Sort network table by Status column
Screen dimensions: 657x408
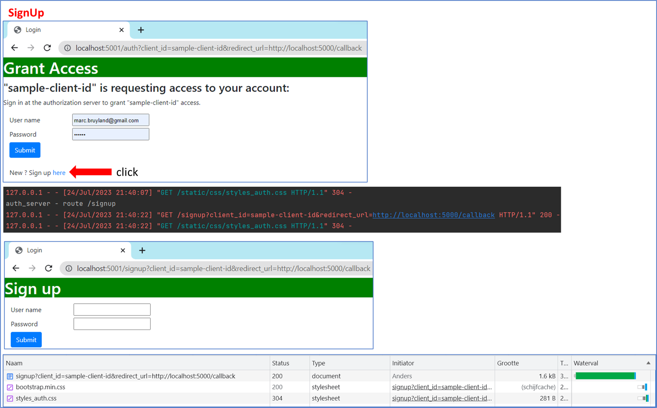[289, 363]
